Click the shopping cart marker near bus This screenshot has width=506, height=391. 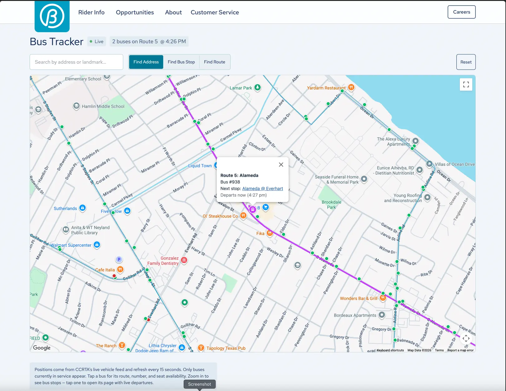pos(265,207)
